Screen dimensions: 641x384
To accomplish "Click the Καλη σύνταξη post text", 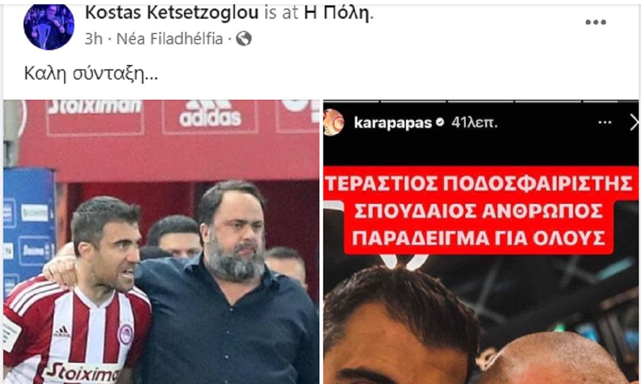I will coord(91,74).
